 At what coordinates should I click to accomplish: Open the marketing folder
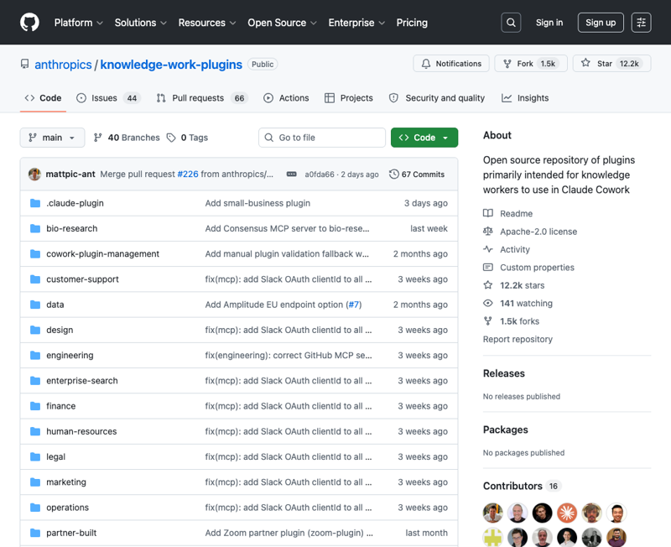[66, 482]
